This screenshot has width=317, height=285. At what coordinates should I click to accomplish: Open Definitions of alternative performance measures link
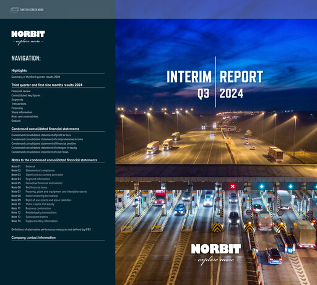pos(51,229)
